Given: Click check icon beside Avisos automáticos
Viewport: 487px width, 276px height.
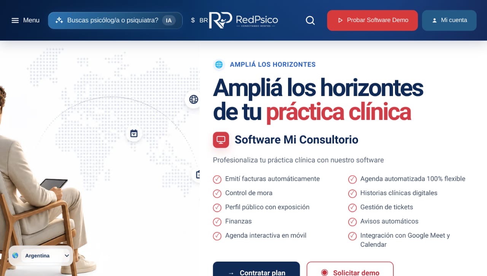Looking at the screenshot, I should point(352,222).
